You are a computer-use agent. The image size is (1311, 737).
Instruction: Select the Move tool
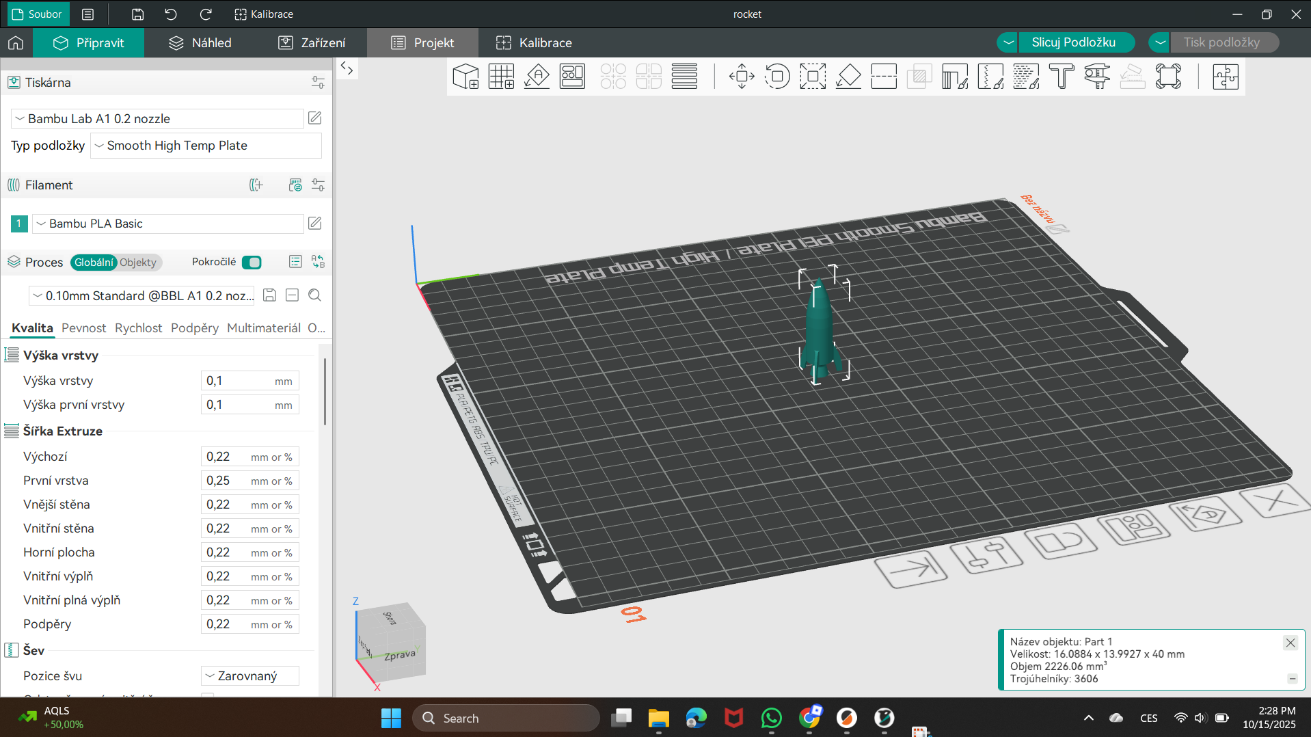point(742,76)
